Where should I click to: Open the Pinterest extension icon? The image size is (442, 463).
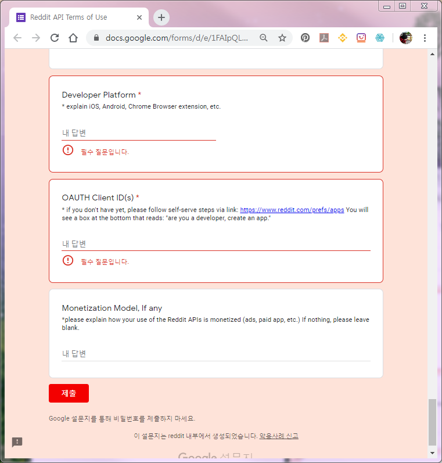click(x=306, y=38)
